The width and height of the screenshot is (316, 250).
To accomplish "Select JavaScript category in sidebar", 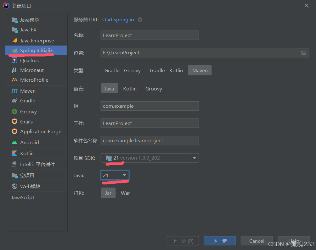I will [x=23, y=198].
